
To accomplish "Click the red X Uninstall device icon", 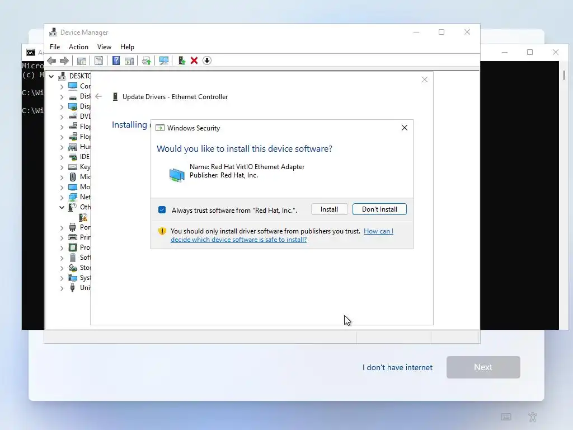I will pyautogui.click(x=194, y=60).
